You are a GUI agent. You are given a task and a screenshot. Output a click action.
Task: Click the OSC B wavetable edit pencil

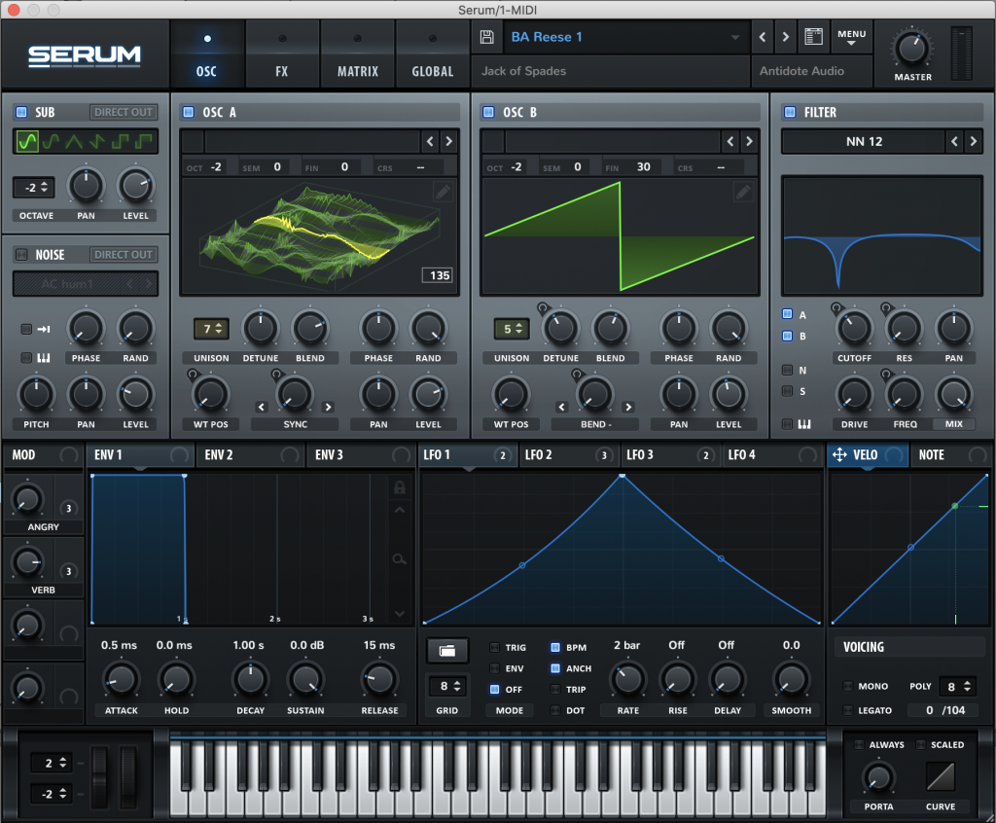click(744, 192)
